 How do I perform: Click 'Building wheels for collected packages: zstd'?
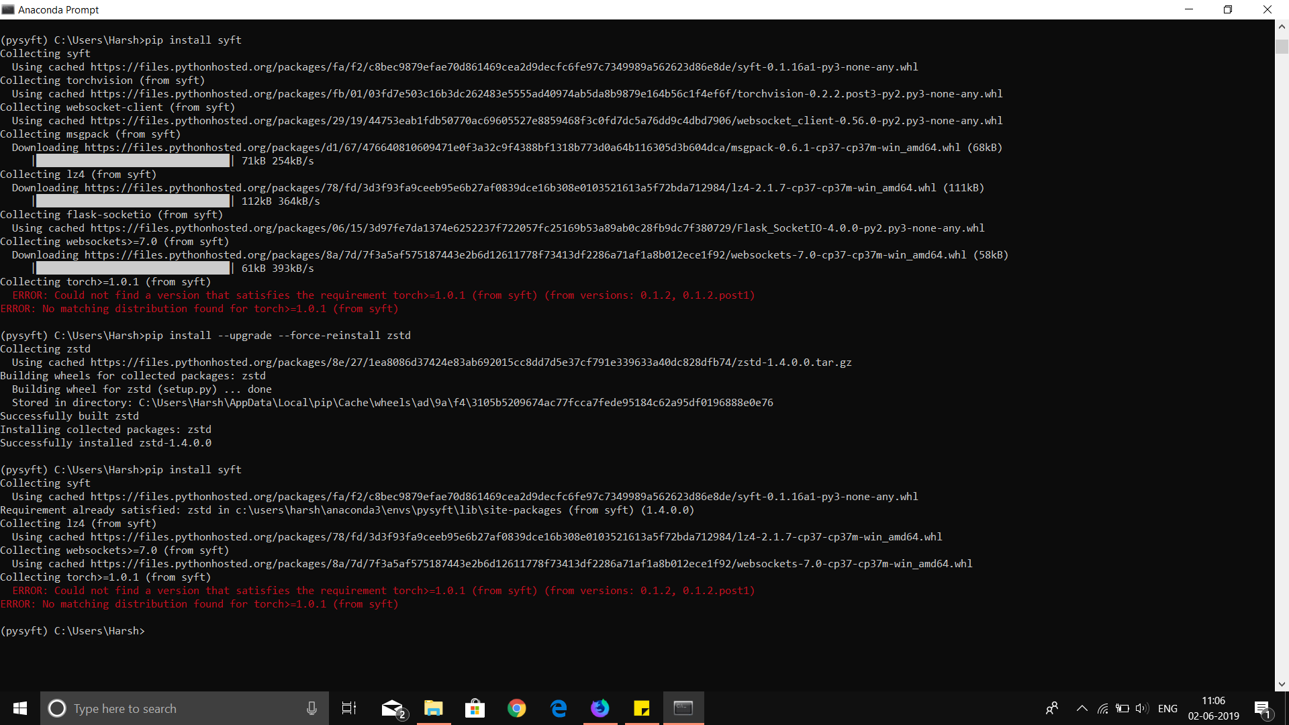(133, 376)
